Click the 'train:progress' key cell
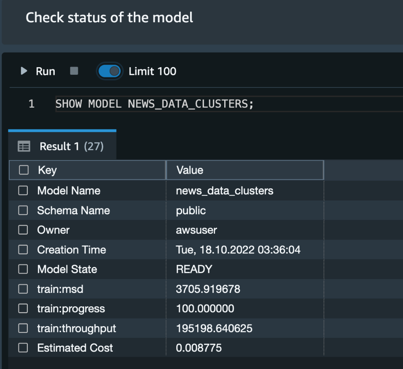The image size is (403, 369). click(87, 308)
